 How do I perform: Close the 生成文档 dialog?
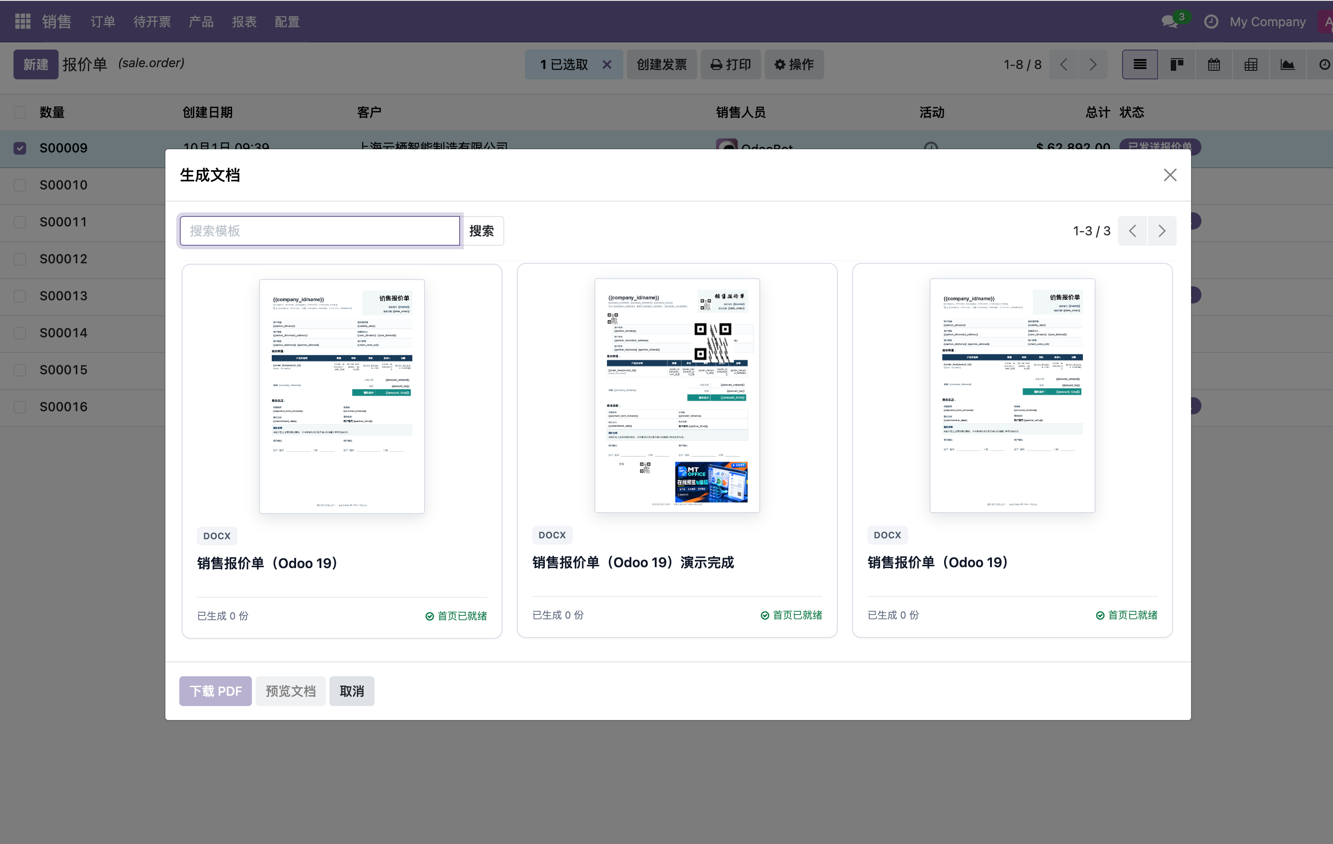pyautogui.click(x=1170, y=175)
